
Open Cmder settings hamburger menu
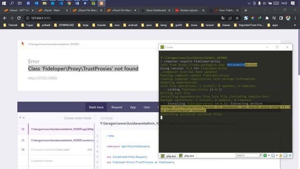[x=290, y=155]
